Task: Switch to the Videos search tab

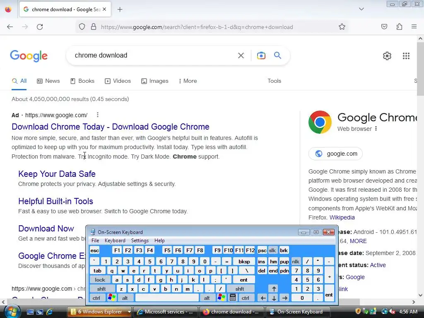Action: 118,81
